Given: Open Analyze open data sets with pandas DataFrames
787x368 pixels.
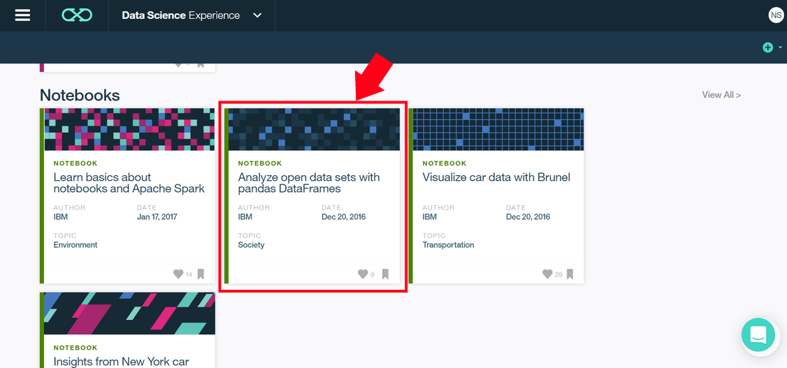Looking at the screenshot, I should tap(309, 183).
